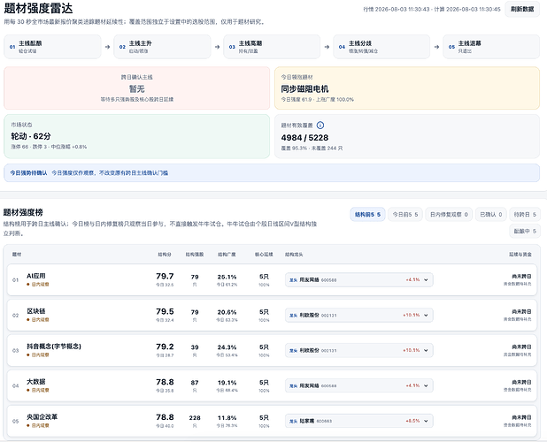Select the 05 主线退幕 stage card
Image resolution: width=547 pixels, height=442 pixels.
pyautogui.click(x=491, y=47)
